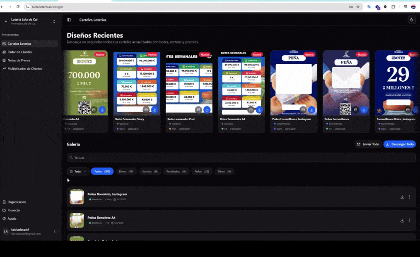420x257 pixels.
Task: Switch the dark mode theme toggle
Action: tap(411, 20)
